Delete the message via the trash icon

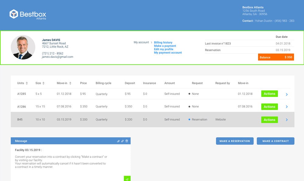[x=127, y=141]
